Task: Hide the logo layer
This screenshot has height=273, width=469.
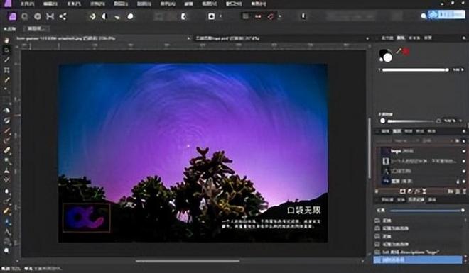Action: [464, 151]
